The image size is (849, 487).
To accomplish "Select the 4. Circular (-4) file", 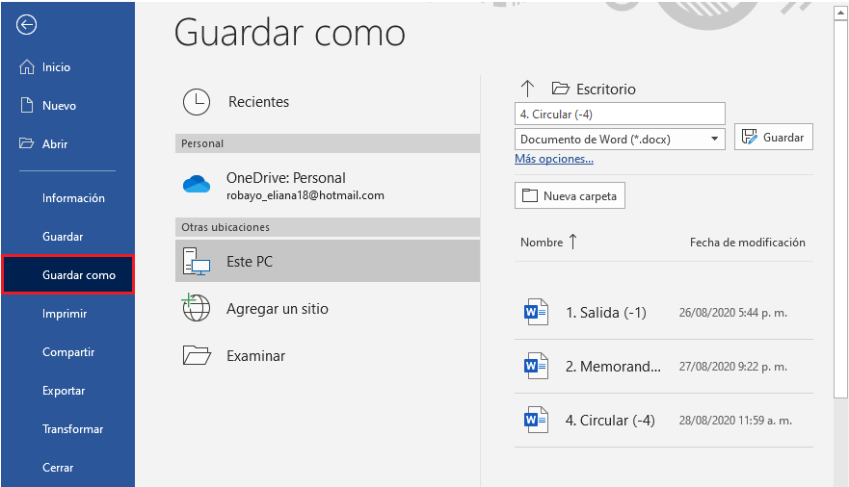I will click(x=610, y=421).
